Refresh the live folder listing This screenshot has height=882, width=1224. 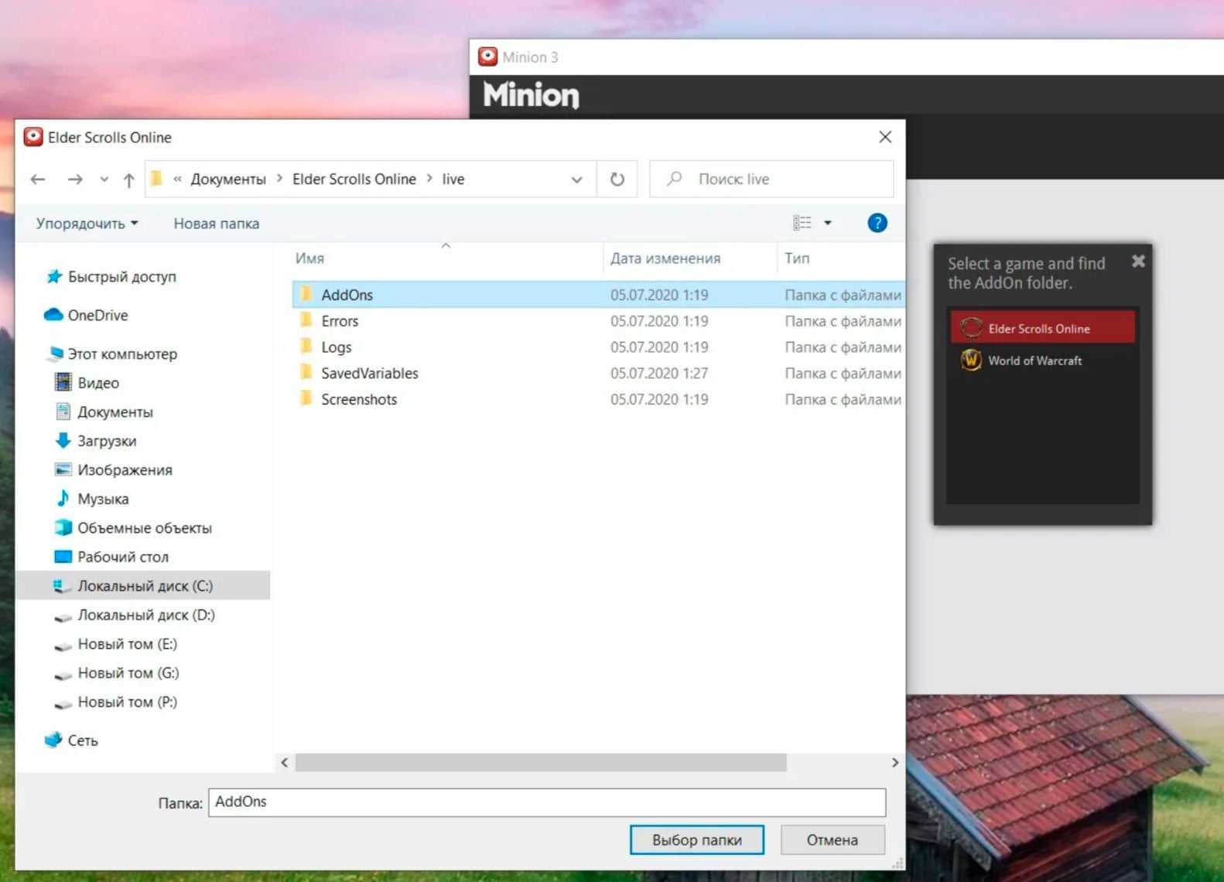pos(617,179)
